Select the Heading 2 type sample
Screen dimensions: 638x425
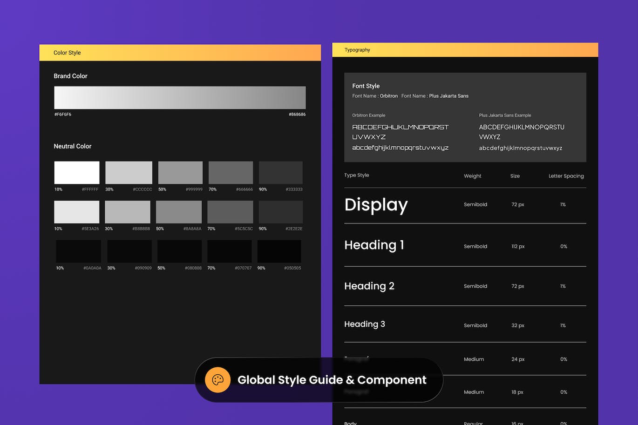[x=369, y=286]
